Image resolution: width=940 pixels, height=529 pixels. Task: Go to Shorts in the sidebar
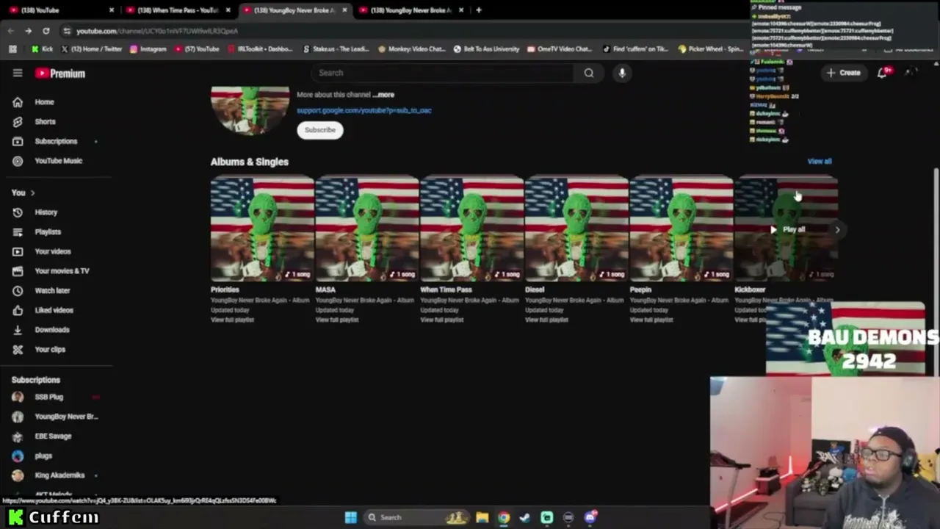click(x=45, y=121)
